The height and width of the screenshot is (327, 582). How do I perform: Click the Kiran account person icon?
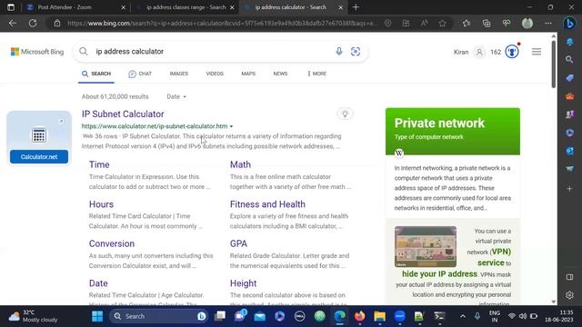(479, 52)
